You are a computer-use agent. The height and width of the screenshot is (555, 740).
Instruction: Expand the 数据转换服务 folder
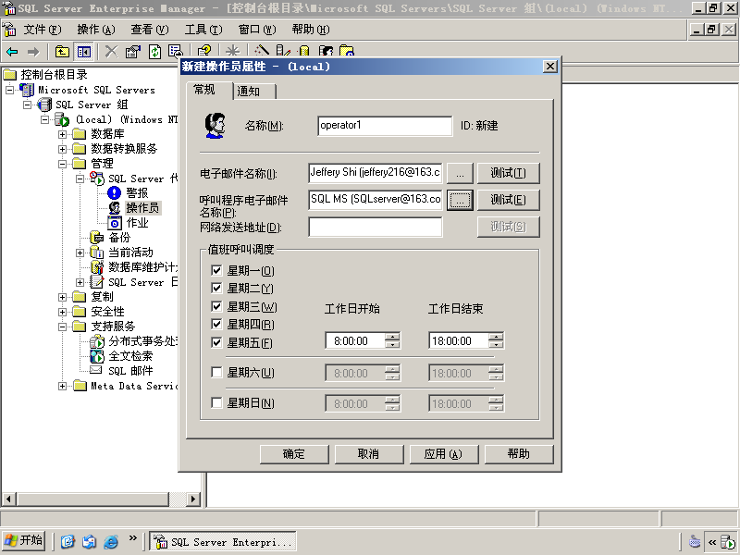(x=62, y=149)
